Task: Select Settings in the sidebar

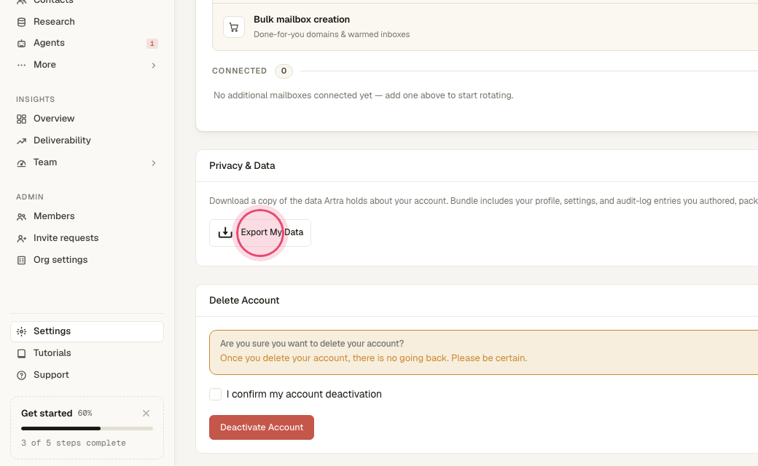Action: click(87, 332)
